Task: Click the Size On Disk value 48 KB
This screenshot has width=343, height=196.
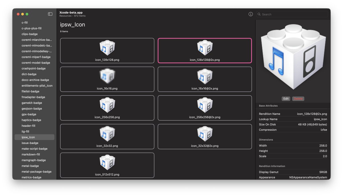Action: pyautogui.click(x=312, y=124)
